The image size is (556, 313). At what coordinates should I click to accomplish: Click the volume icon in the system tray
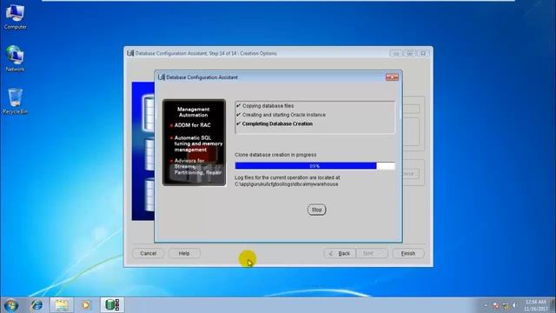[x=514, y=305]
